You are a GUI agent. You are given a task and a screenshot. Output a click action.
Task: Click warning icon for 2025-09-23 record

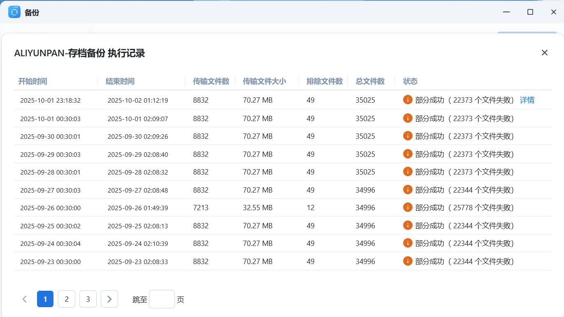coord(408,261)
